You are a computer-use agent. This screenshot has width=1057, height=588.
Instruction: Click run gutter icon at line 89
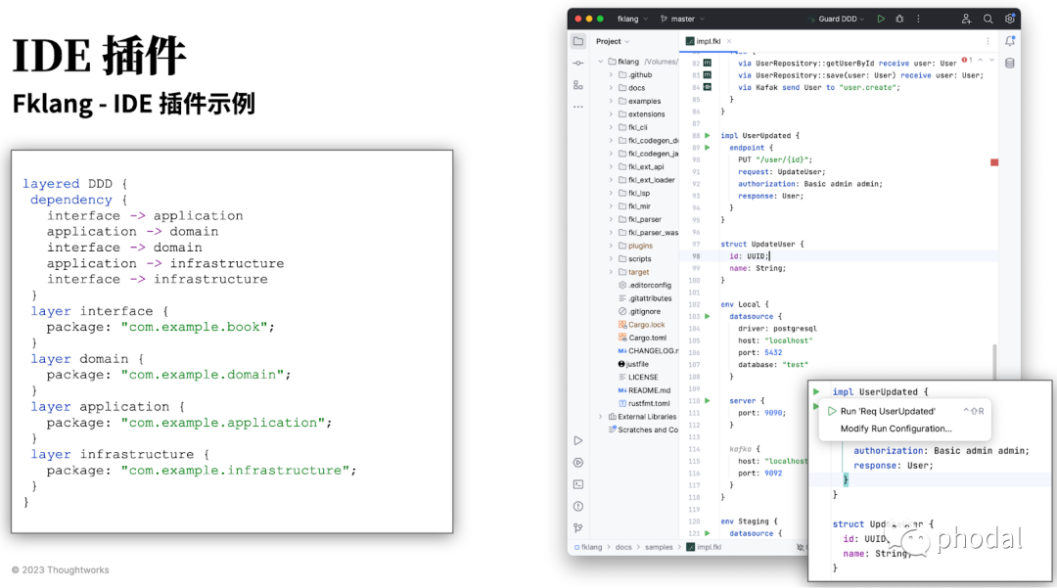click(708, 148)
